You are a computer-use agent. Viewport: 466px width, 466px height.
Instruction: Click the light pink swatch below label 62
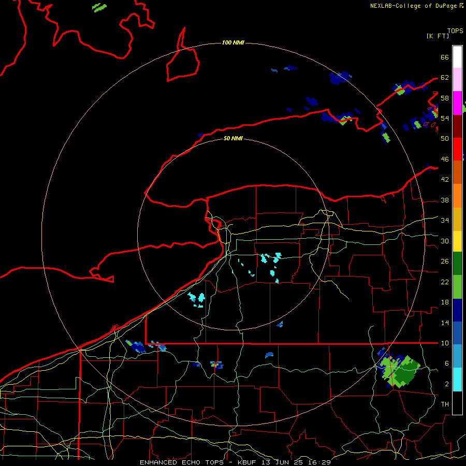coord(457,80)
